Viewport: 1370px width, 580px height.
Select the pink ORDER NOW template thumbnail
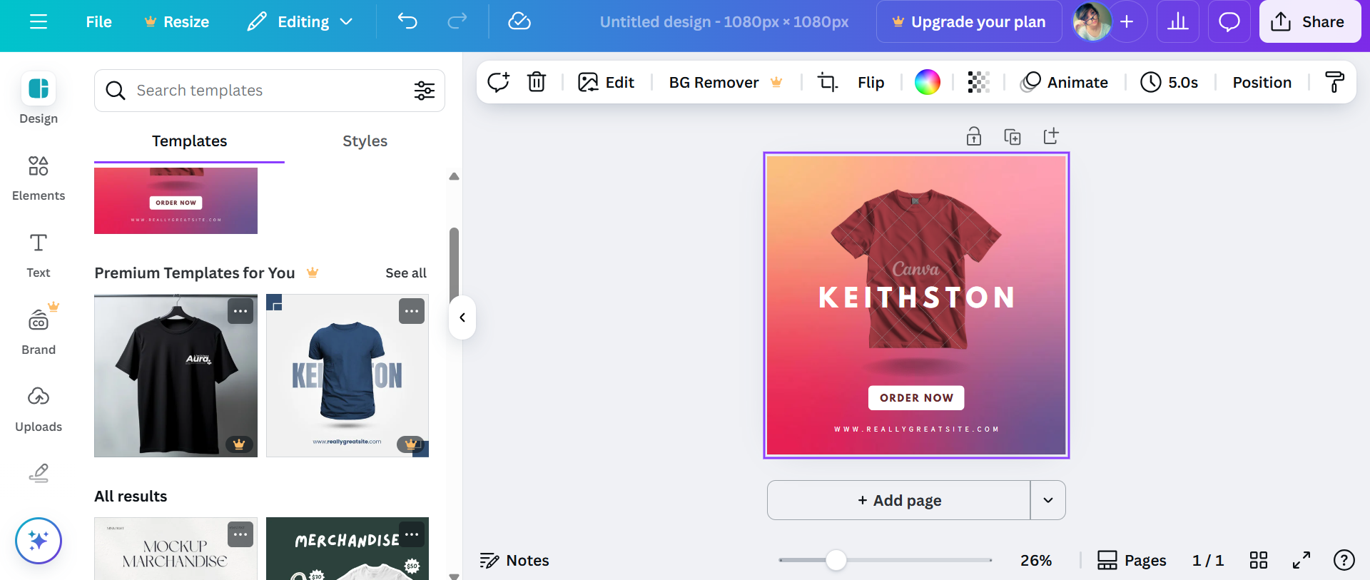coord(176,200)
